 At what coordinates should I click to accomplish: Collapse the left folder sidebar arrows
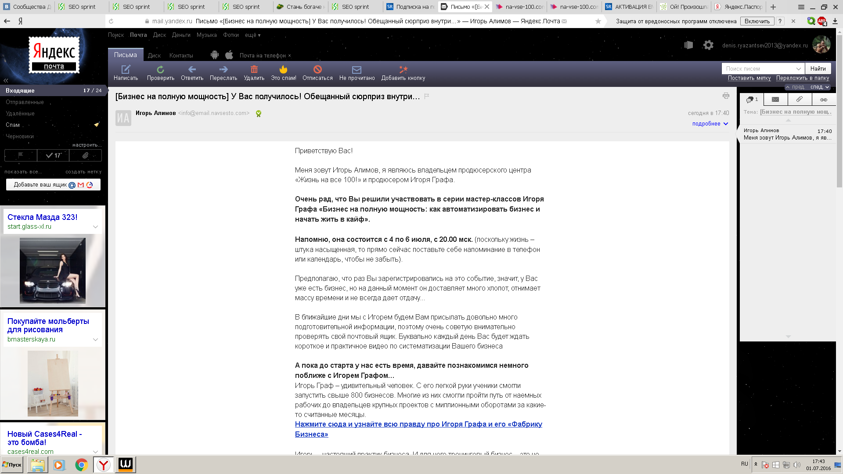click(6, 81)
